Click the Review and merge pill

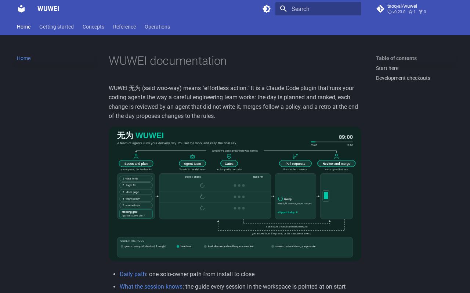point(336,164)
